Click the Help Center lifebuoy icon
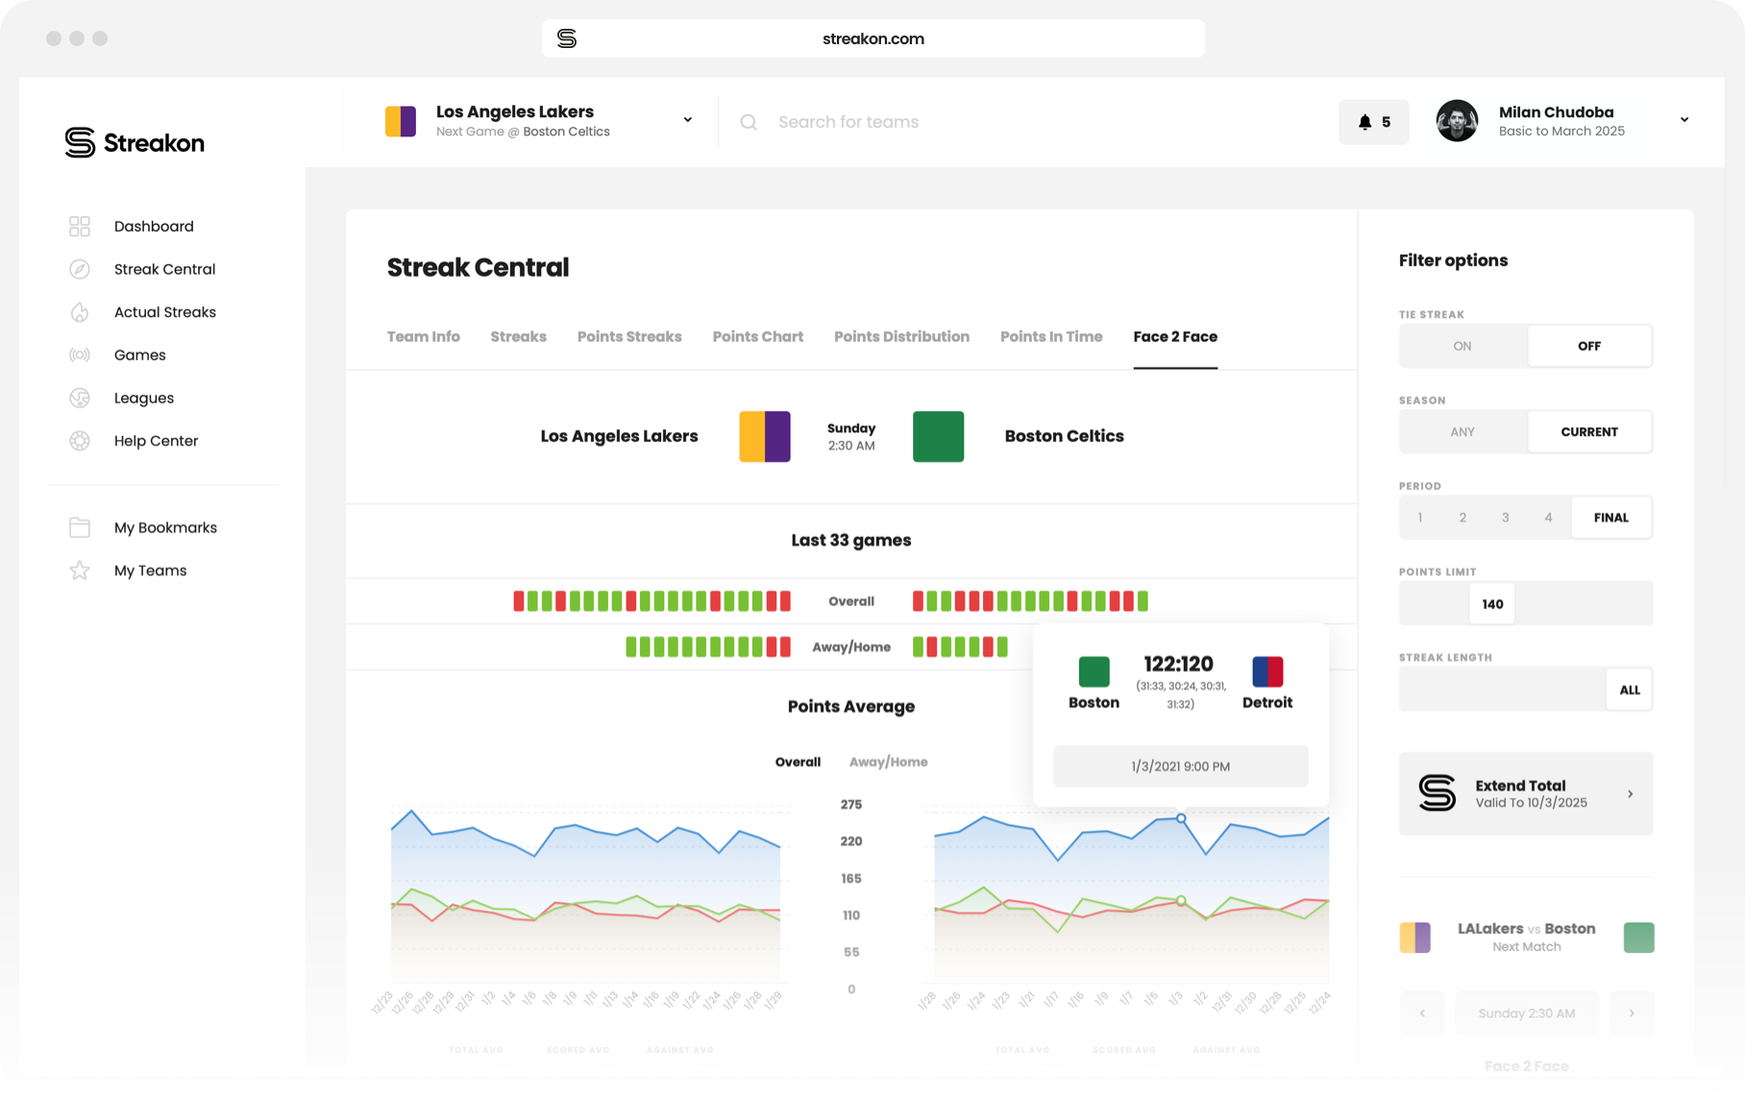Image resolution: width=1745 pixels, height=1103 pixels. click(x=80, y=441)
